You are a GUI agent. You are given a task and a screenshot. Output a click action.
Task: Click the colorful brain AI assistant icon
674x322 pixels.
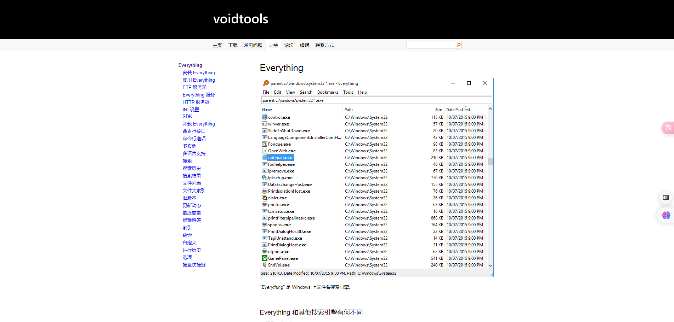click(666, 215)
